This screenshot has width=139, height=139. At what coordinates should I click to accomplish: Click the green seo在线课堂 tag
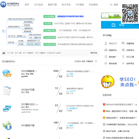point(49,17)
